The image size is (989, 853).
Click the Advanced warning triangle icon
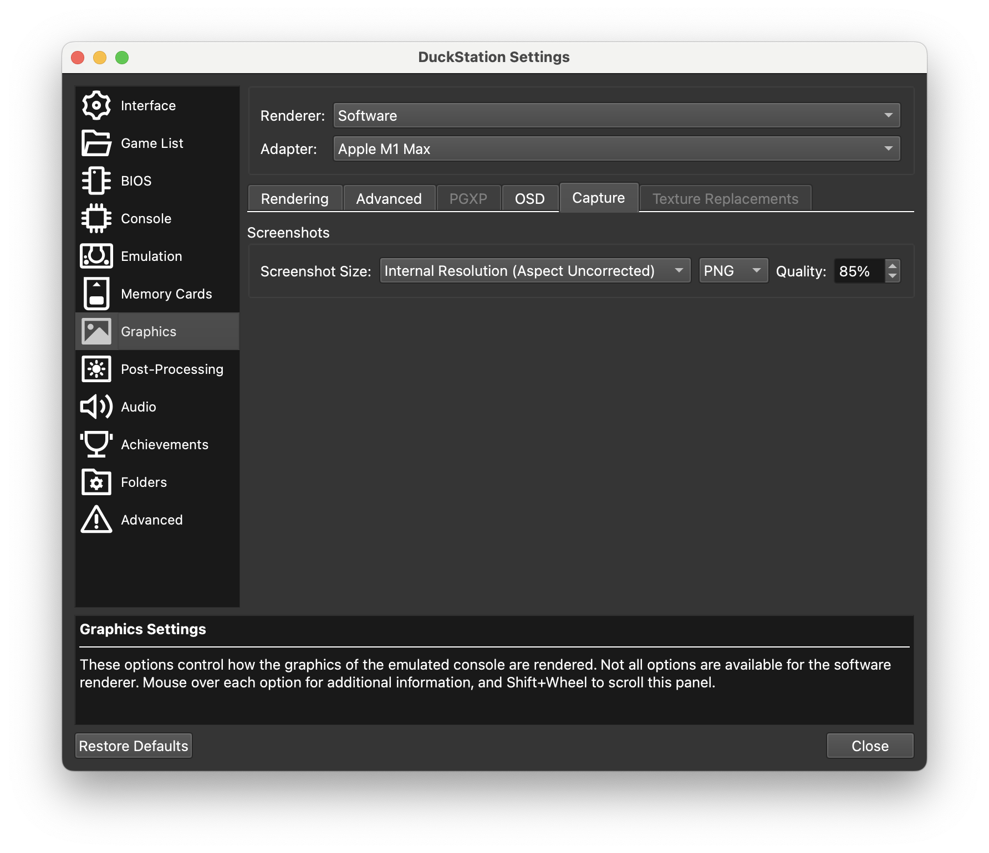(96, 520)
